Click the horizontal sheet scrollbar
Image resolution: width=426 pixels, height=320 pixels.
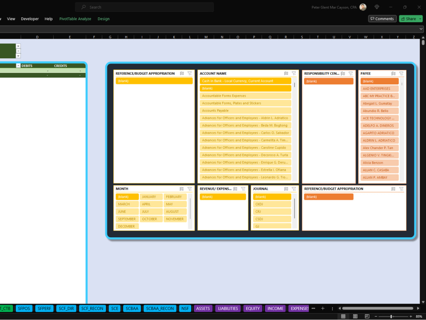click(377, 308)
